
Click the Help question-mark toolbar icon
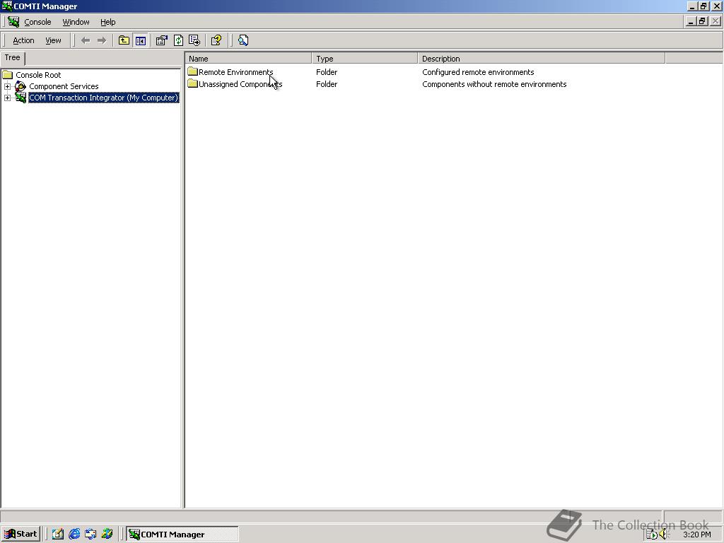click(x=216, y=40)
